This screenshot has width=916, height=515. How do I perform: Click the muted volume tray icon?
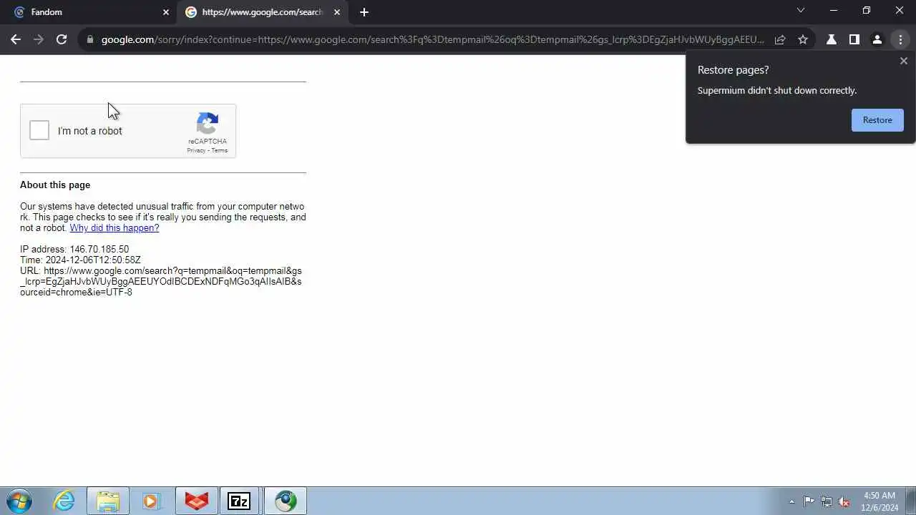[844, 501]
